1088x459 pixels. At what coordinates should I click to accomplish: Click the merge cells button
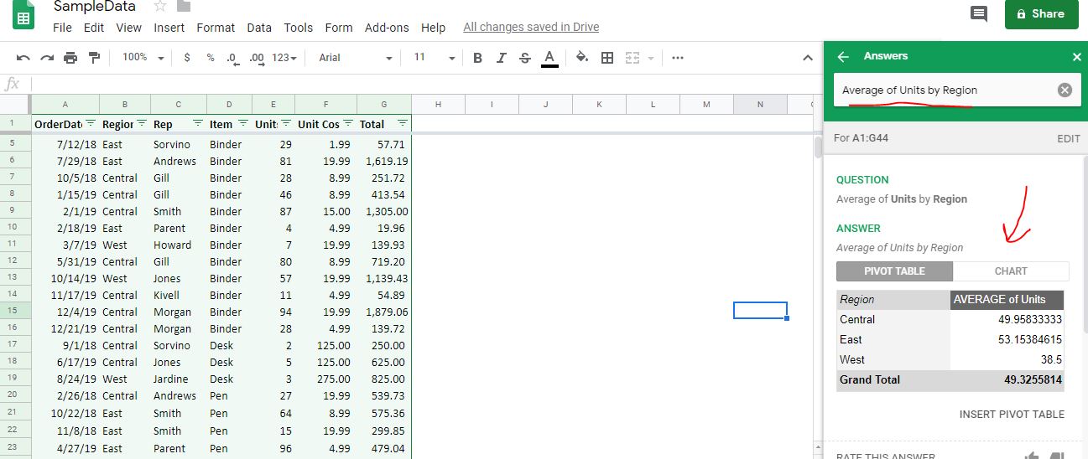(x=632, y=58)
